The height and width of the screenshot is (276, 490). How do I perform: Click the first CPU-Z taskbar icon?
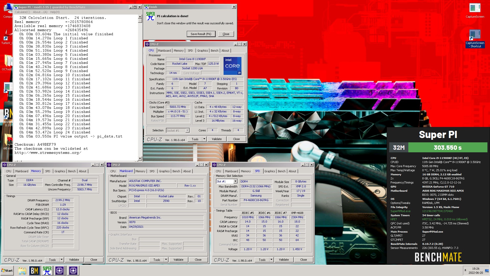[59, 271]
